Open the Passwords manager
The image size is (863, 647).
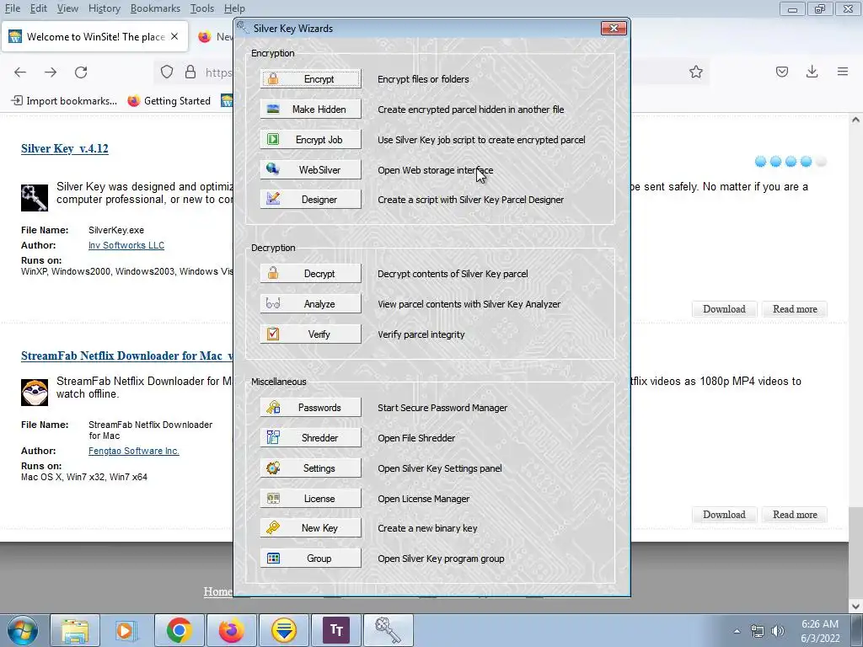coord(310,408)
